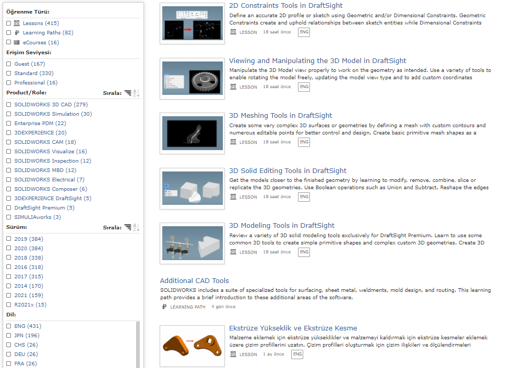Image resolution: width=514 pixels, height=368 pixels.
Task: Click the eCourses type icon
Action: [x=17, y=43]
